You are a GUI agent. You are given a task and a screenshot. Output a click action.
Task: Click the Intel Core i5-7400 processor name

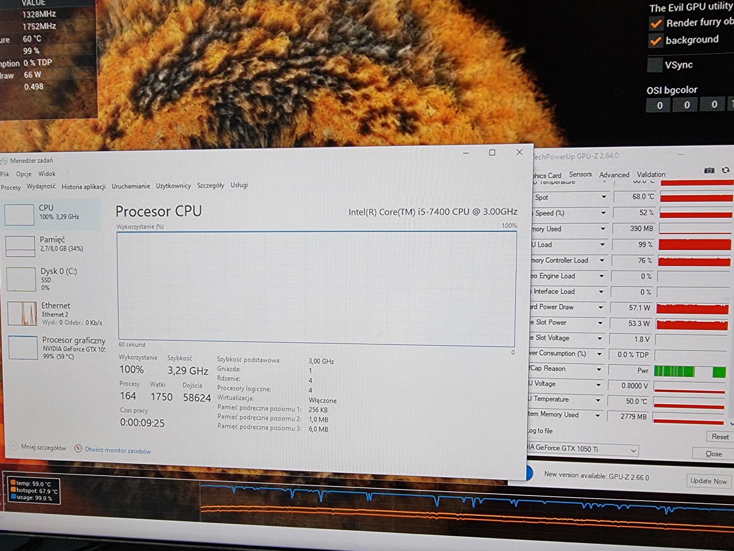[433, 212]
